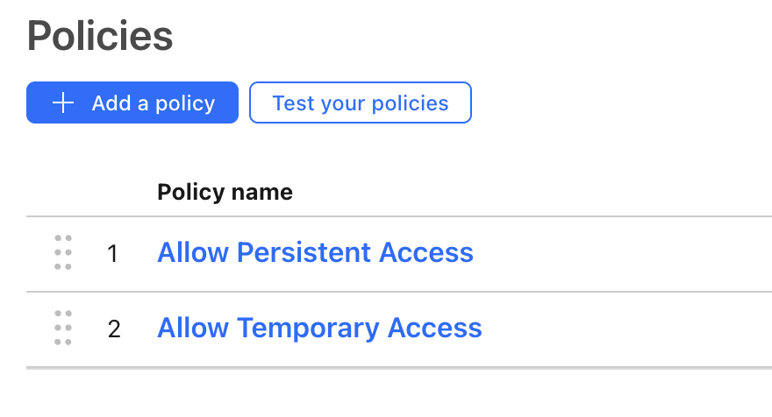772x417 pixels.
Task: Click the plus icon in Add a policy
Action: (x=63, y=102)
